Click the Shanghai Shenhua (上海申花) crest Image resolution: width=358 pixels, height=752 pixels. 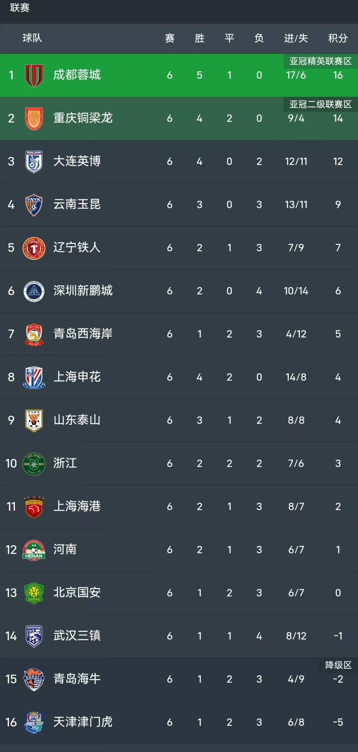(34, 377)
